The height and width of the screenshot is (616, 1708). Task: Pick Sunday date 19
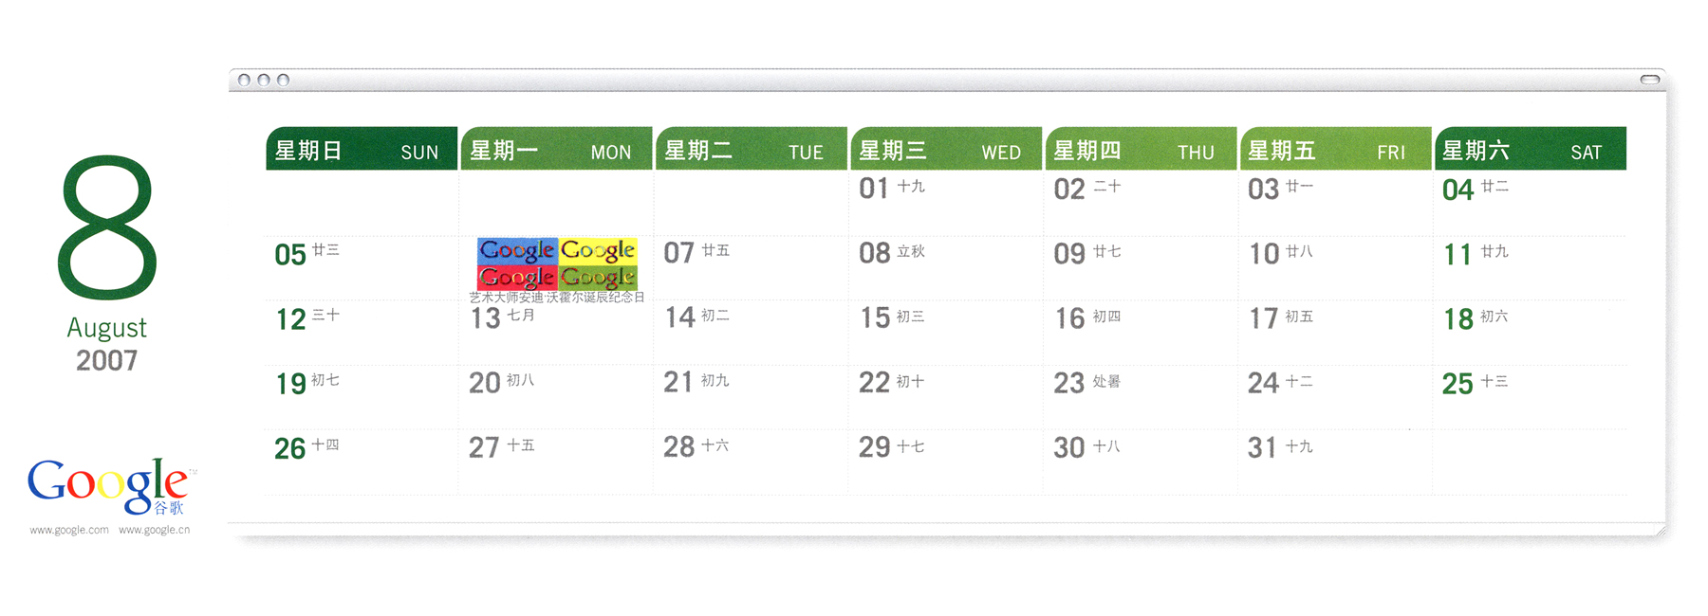point(291,384)
